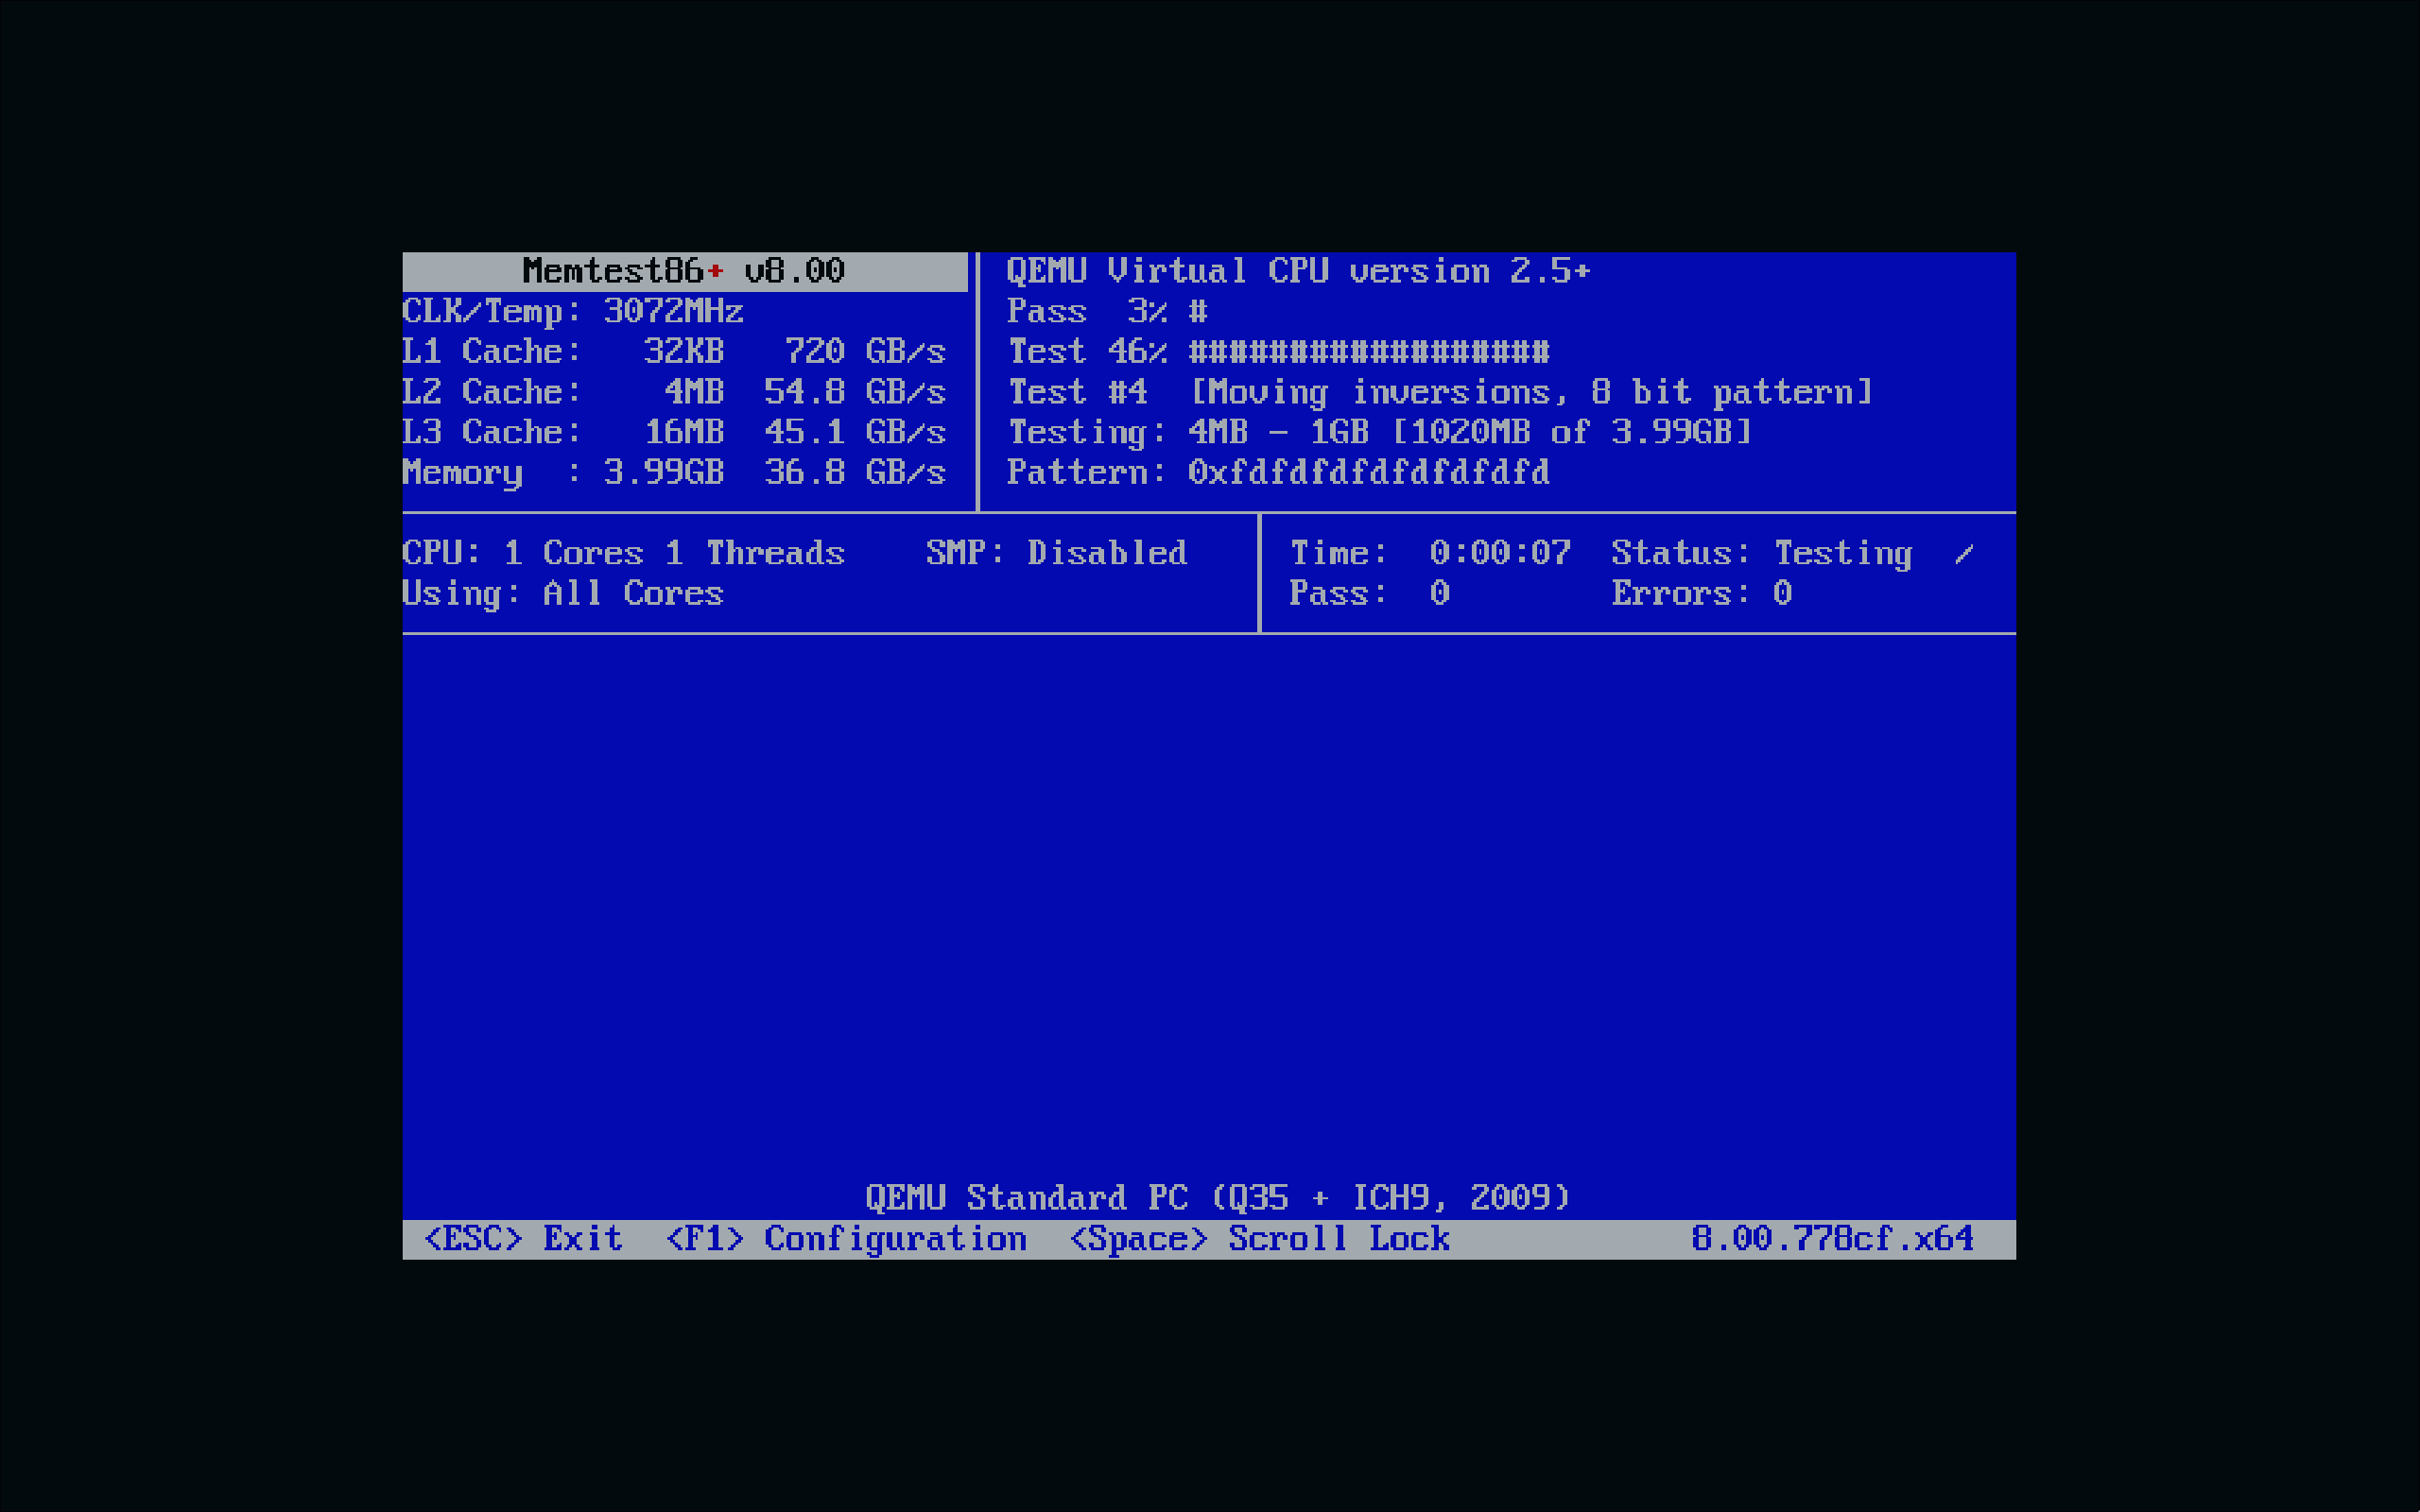
Task: Click the L2 Cache 4MB row
Action: (674, 391)
